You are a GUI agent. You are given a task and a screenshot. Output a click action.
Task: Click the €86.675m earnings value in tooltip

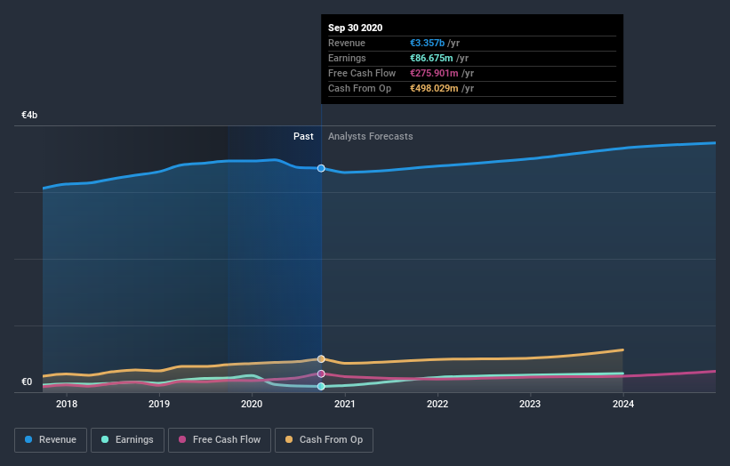tap(431, 58)
